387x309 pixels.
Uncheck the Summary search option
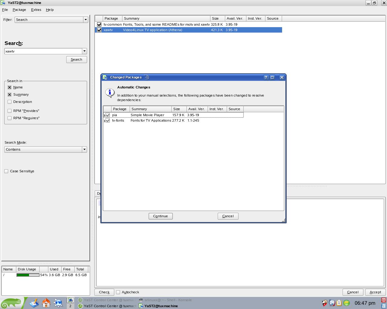point(10,94)
